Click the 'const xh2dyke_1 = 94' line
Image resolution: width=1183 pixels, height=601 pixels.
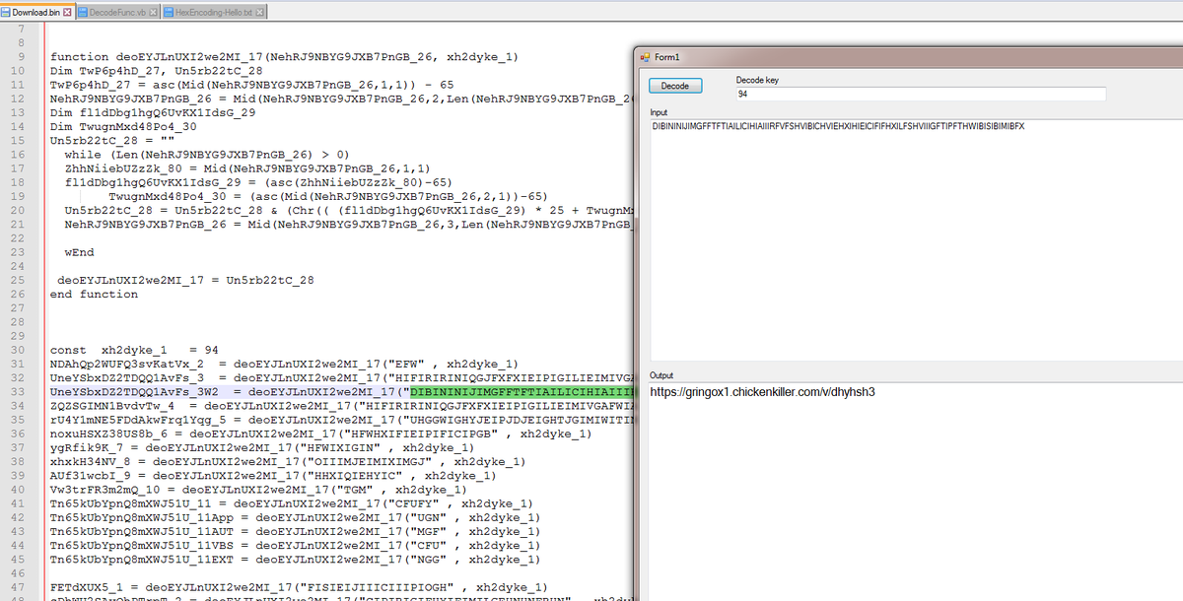pos(134,350)
